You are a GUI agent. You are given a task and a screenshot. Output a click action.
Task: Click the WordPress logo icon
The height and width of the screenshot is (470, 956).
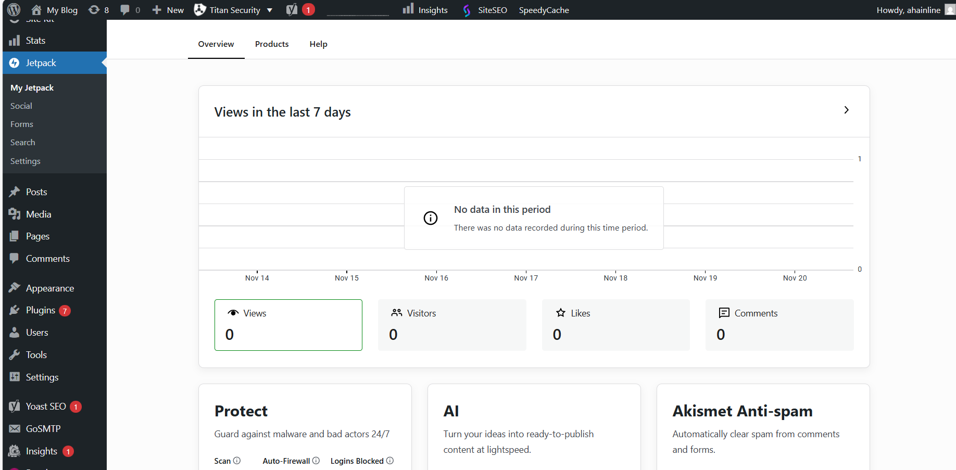click(x=14, y=10)
